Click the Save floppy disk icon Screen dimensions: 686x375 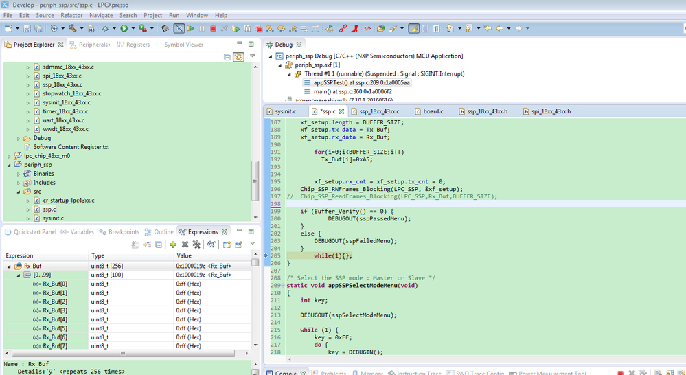coord(27,29)
